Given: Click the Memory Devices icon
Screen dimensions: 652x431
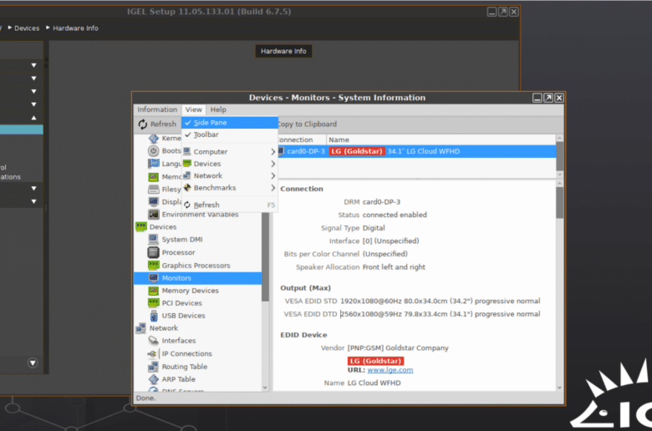Looking at the screenshot, I should click(154, 291).
